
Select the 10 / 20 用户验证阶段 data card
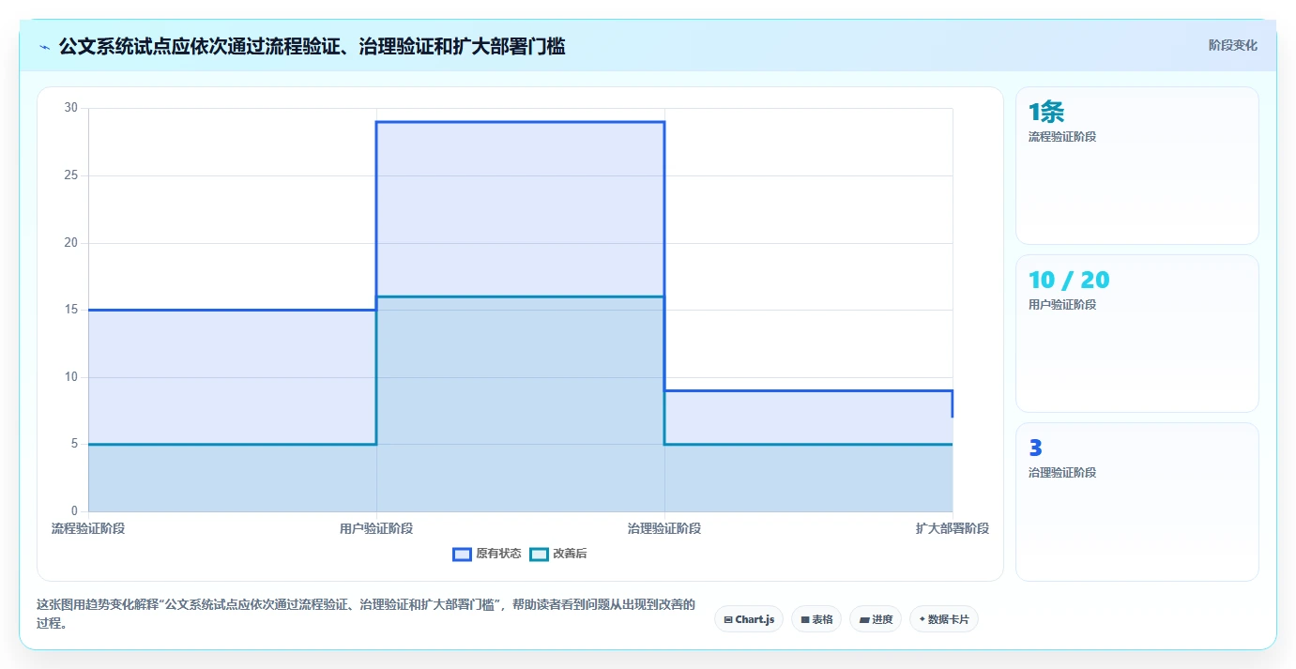point(1137,333)
